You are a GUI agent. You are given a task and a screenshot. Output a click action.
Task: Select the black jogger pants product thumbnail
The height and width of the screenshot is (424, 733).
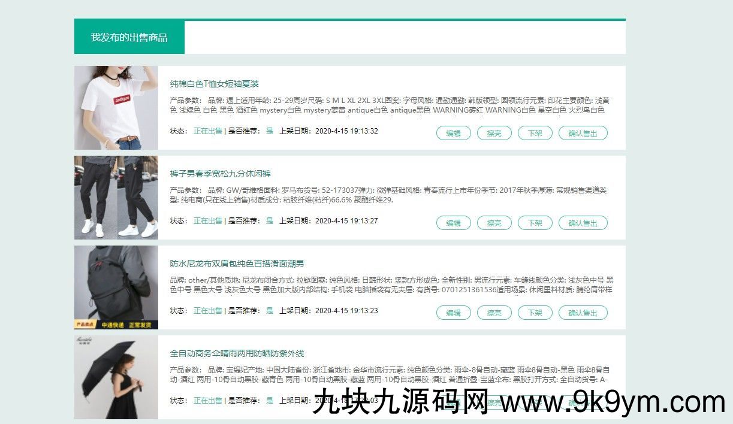click(116, 198)
